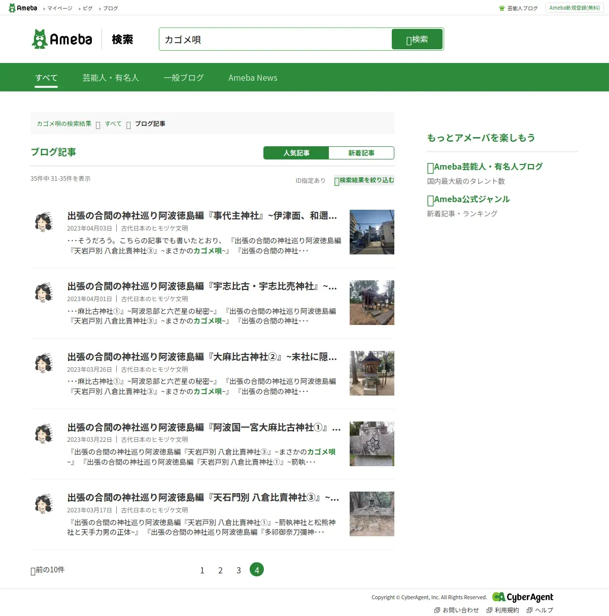
Task: Open Ameba公式ジャンル sidebar link
Action: tap(468, 199)
